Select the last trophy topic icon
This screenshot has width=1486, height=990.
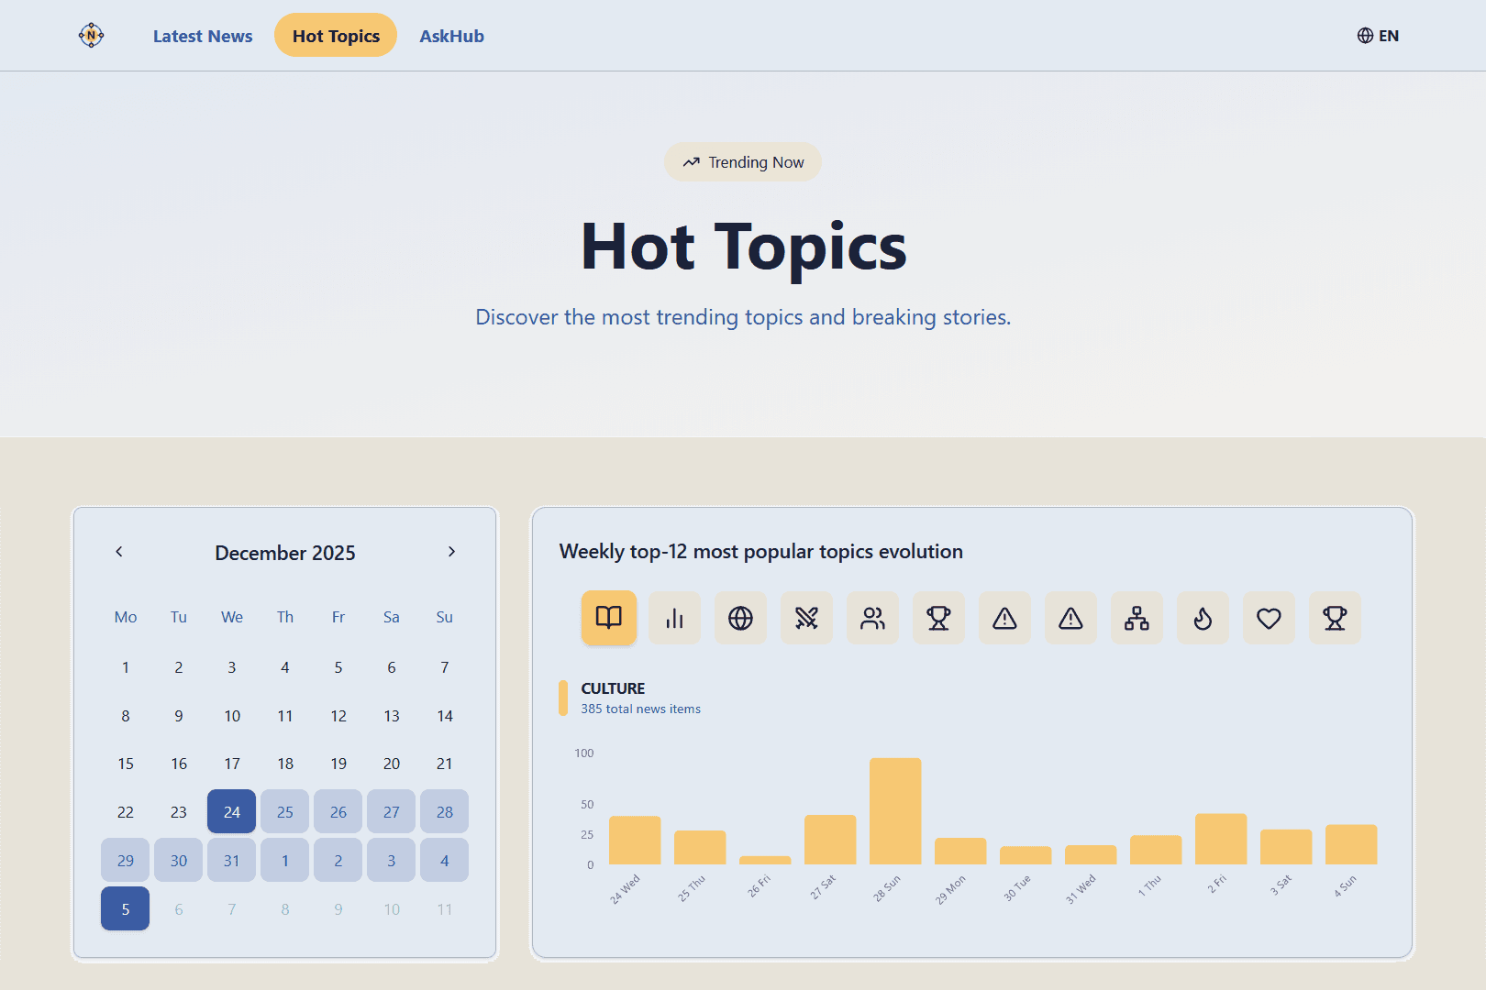1335,618
